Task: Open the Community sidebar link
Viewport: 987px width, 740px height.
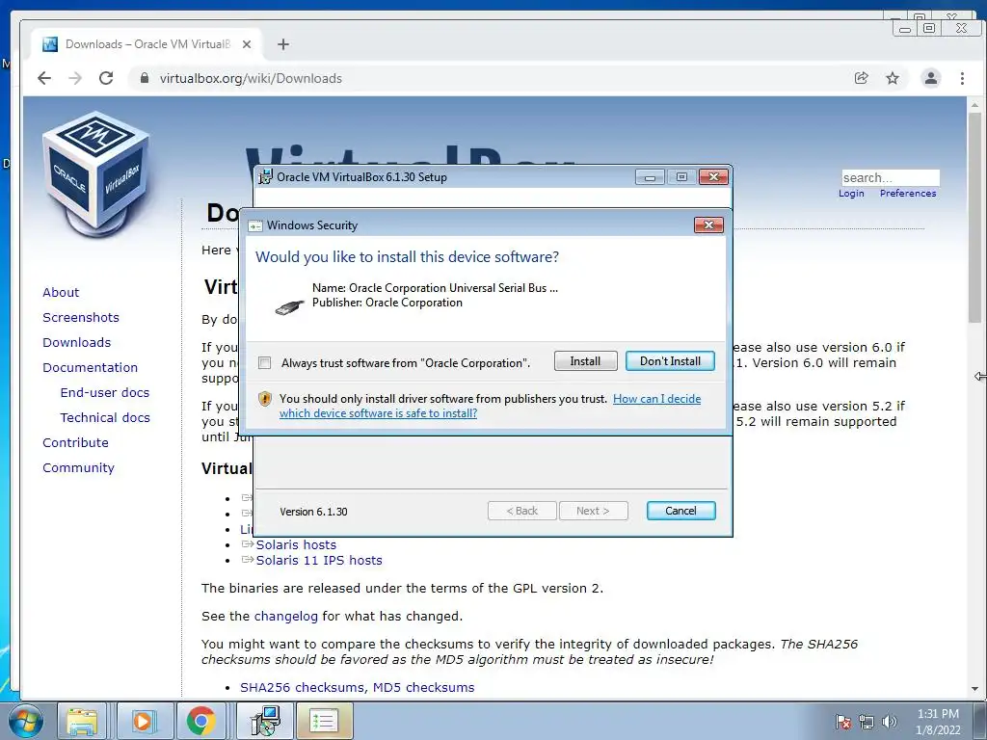Action: point(78,467)
